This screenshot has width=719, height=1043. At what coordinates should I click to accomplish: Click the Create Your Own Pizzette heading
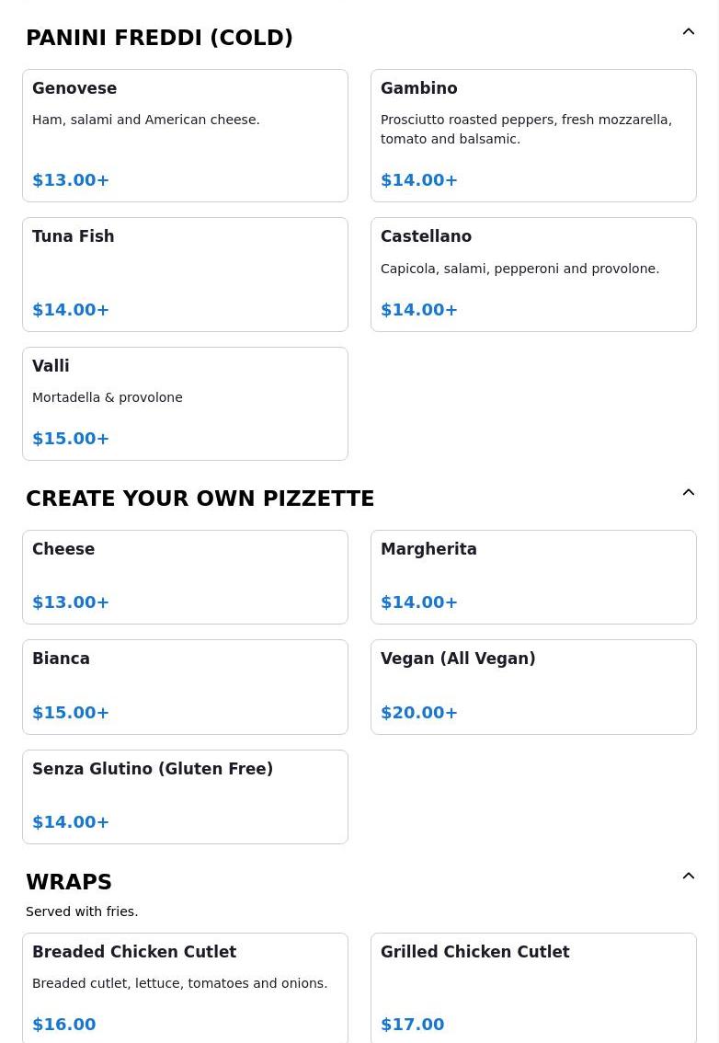click(x=200, y=499)
